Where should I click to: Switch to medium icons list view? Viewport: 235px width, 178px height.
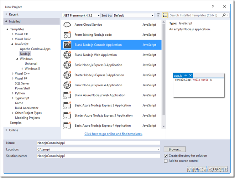165,15
